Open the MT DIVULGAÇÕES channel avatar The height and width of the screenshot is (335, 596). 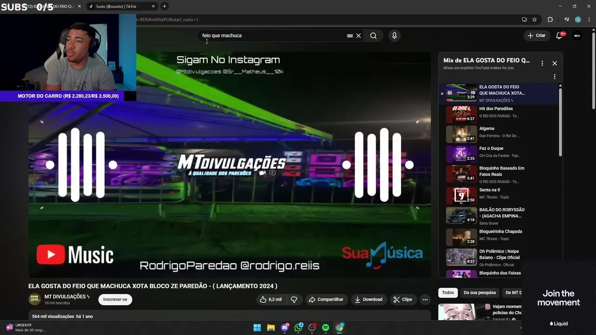tap(34, 299)
